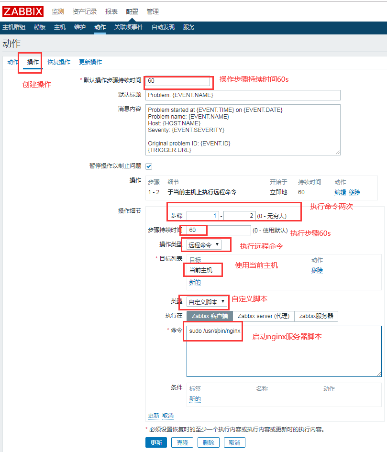The height and width of the screenshot is (452, 387).
Task: Click 编辑 link for step 1 - 2
Action: click(x=340, y=192)
